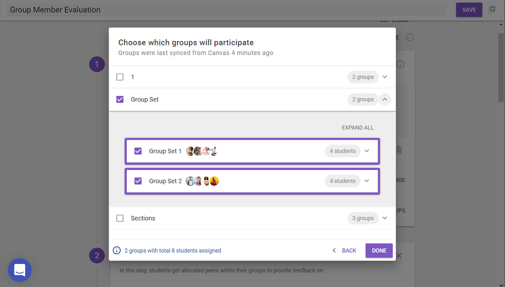The height and width of the screenshot is (287, 505).
Task: Go back with the Back button
Action: click(344, 251)
